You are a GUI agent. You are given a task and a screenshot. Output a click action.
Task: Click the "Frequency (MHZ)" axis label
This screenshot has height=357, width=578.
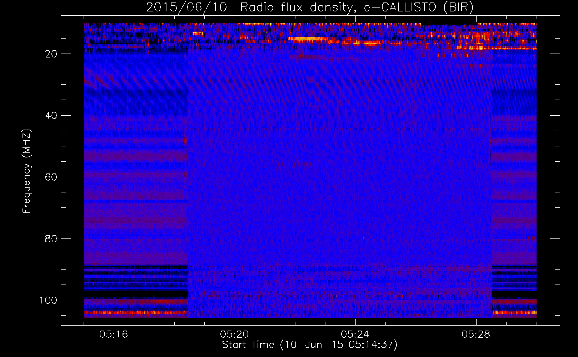pos(27,171)
